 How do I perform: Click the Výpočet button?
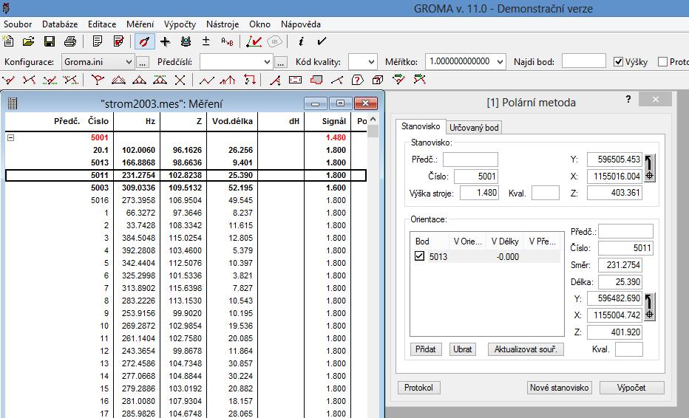631,387
